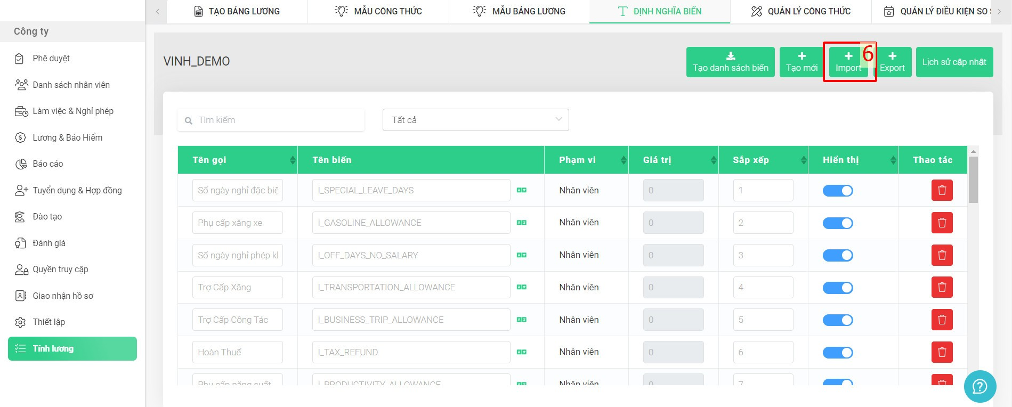Click the Import button

tap(848, 62)
